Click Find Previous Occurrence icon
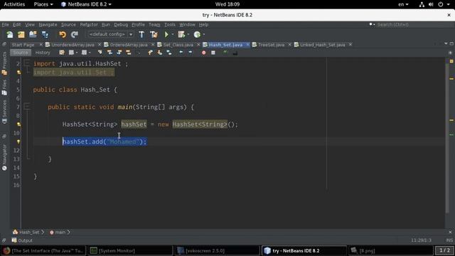Screen dimensions: 455x256 [x=109, y=53]
